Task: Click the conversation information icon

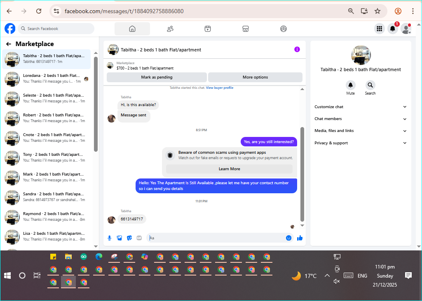Action: pyautogui.click(x=297, y=49)
